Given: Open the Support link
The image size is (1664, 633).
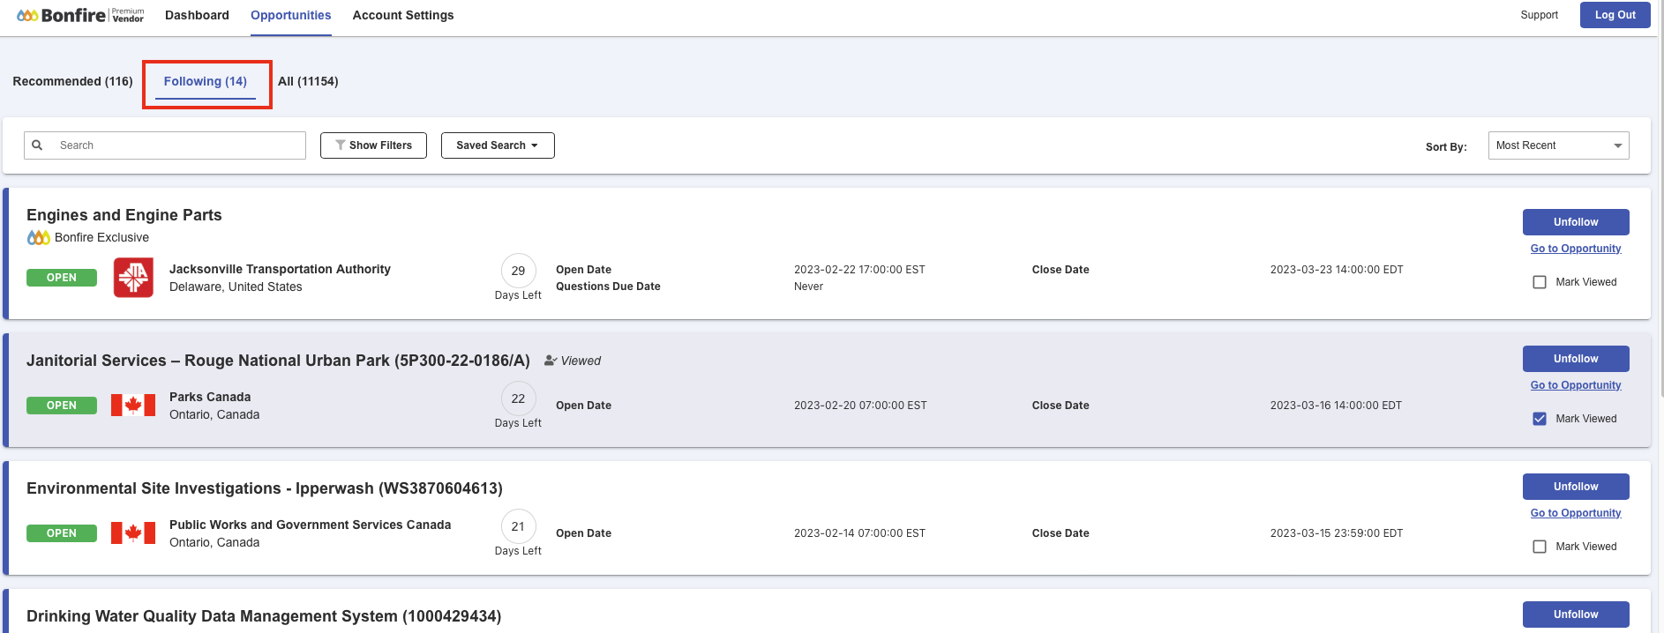Looking at the screenshot, I should click(x=1539, y=15).
